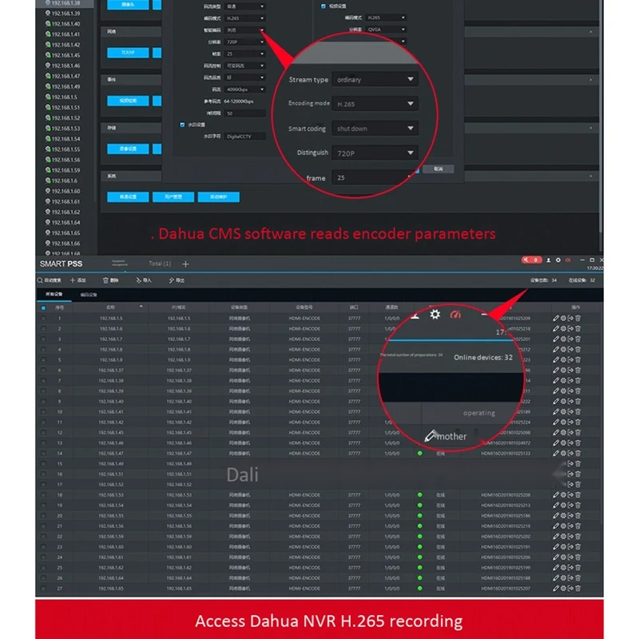Click the trash Delete icon in the toolbar
Viewport: 639px width, 639px height.
point(105,280)
